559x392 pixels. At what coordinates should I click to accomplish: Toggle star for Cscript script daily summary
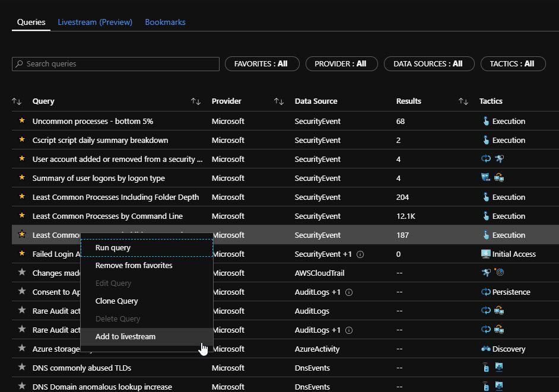tap(22, 140)
